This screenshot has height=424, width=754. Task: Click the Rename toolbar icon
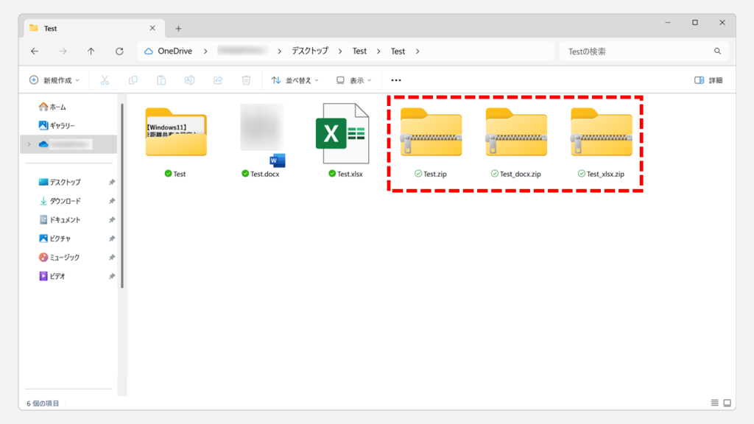coord(189,80)
